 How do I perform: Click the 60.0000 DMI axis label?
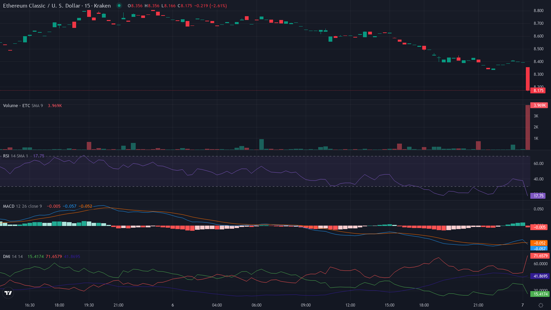(540, 264)
